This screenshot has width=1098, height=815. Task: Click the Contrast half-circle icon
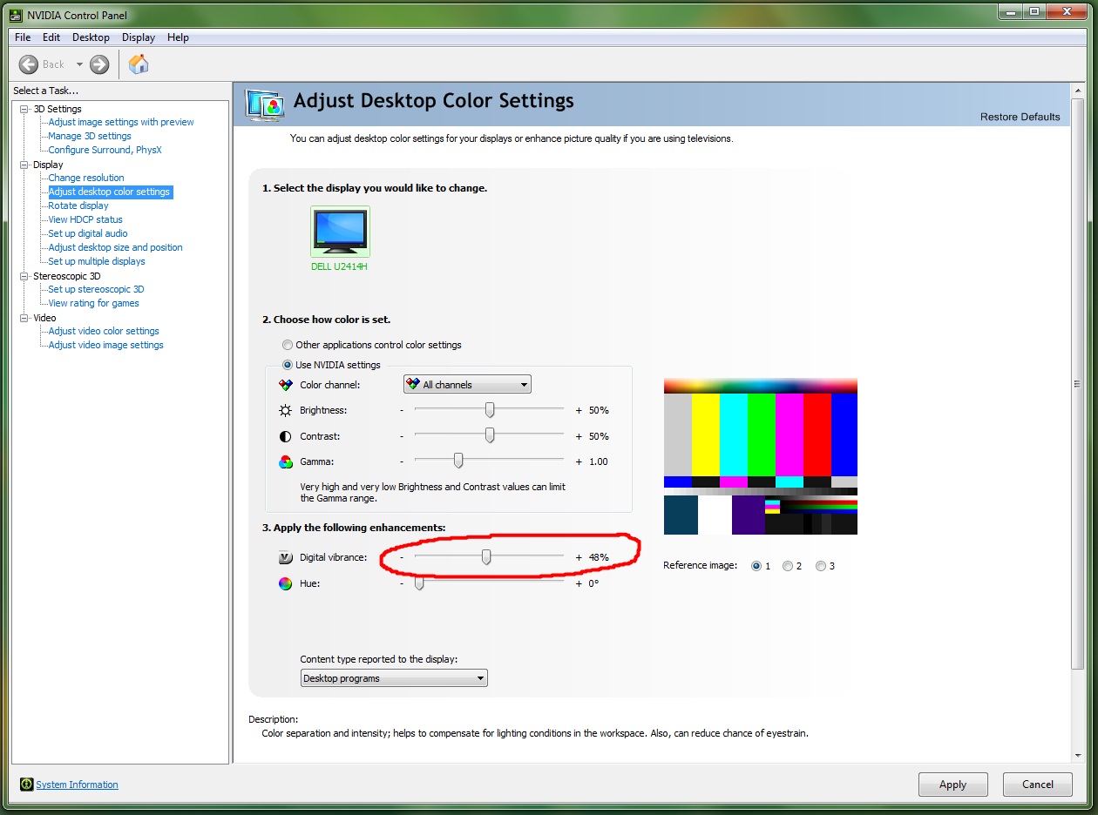[x=285, y=436]
